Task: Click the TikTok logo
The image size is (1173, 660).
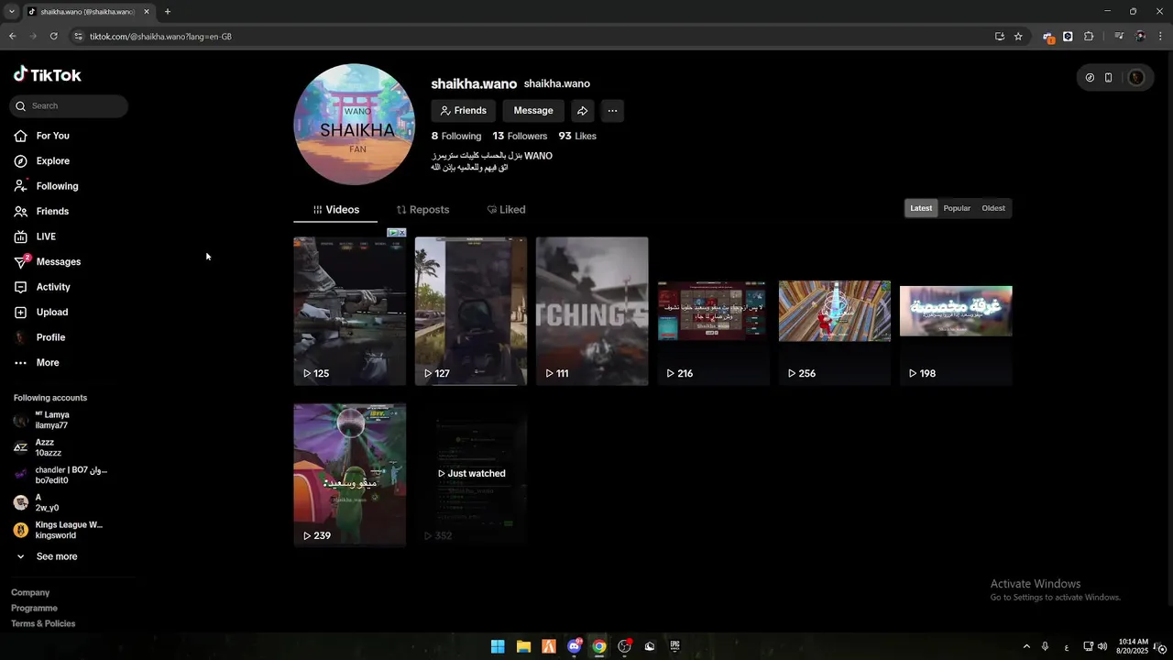Action: pyautogui.click(x=48, y=75)
